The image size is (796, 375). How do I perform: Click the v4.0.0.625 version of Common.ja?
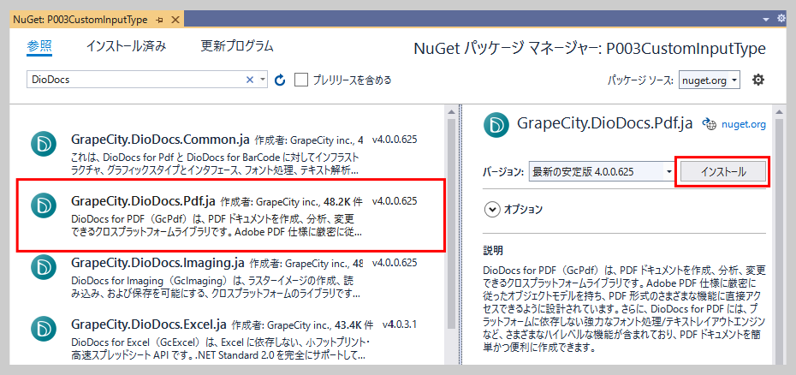(395, 140)
